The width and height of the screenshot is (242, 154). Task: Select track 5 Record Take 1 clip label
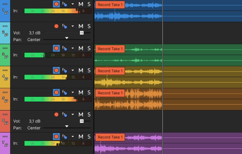tap(110, 93)
